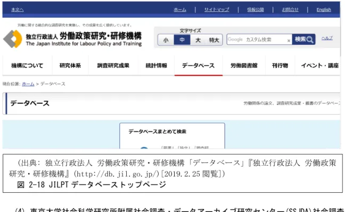The width and height of the screenshot is (345, 212).
Task: Open the 研究体系 menu
Action: click(x=70, y=66)
